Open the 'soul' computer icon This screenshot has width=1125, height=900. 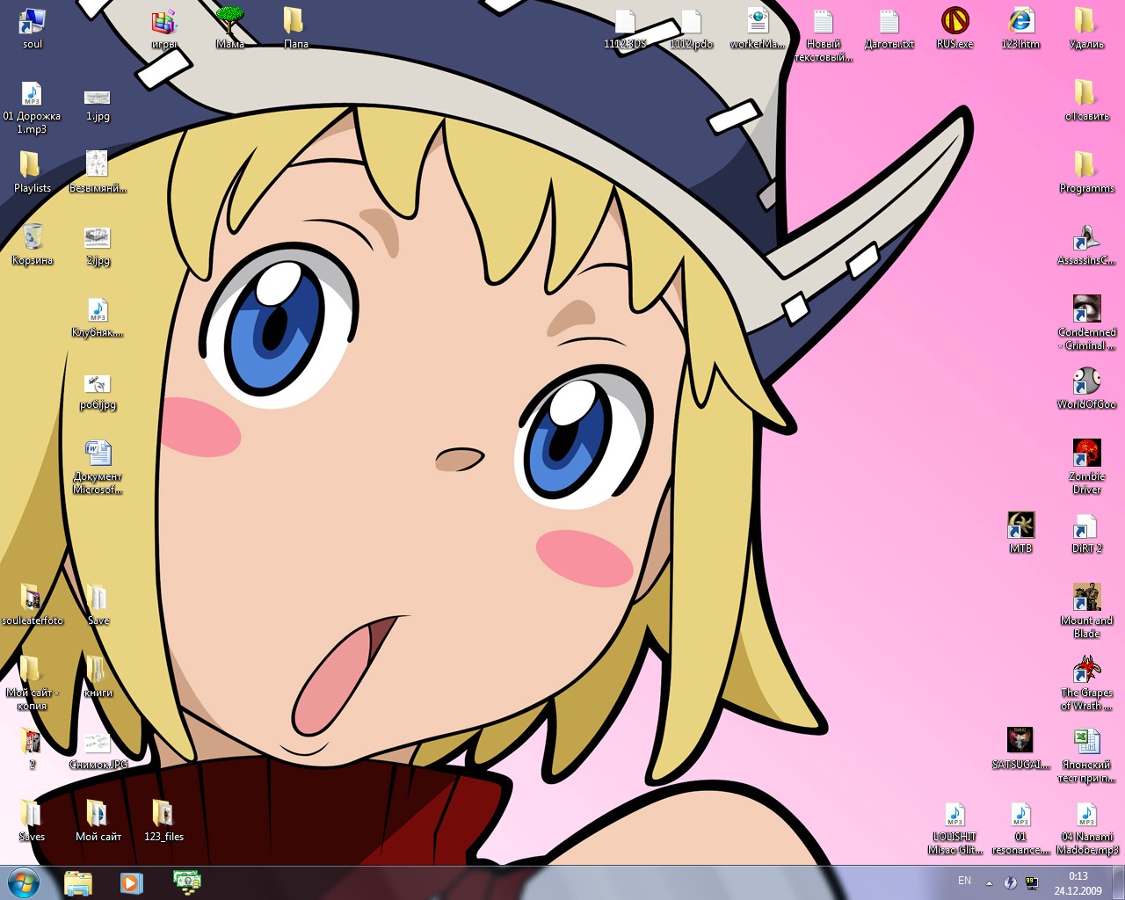click(33, 27)
